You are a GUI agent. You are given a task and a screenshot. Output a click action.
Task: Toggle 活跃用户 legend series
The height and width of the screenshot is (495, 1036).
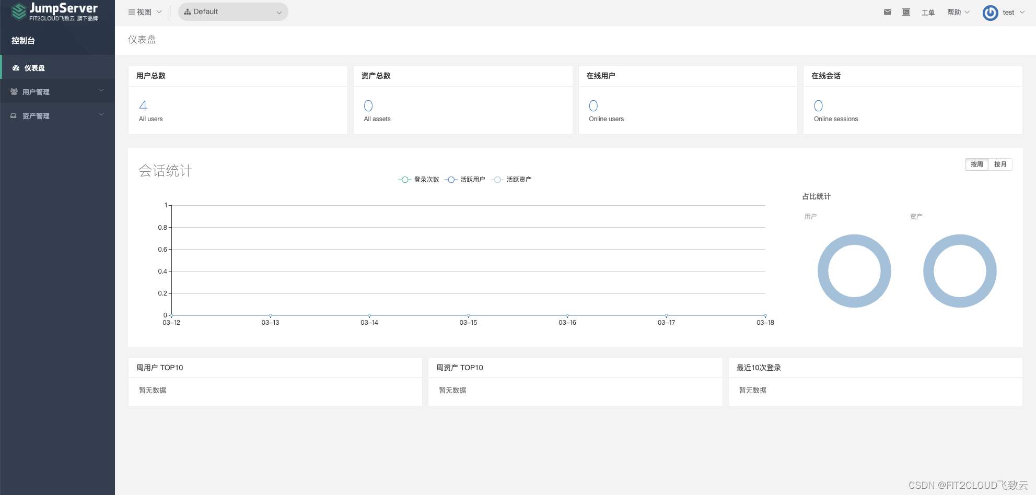(465, 180)
